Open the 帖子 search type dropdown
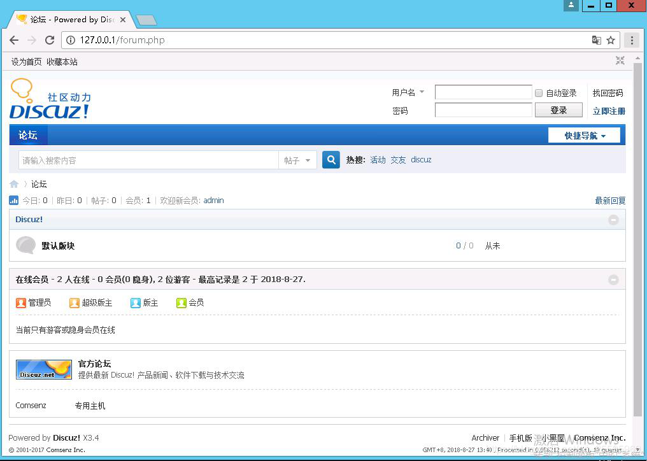Viewport: 647px width, 461px height. tap(297, 160)
